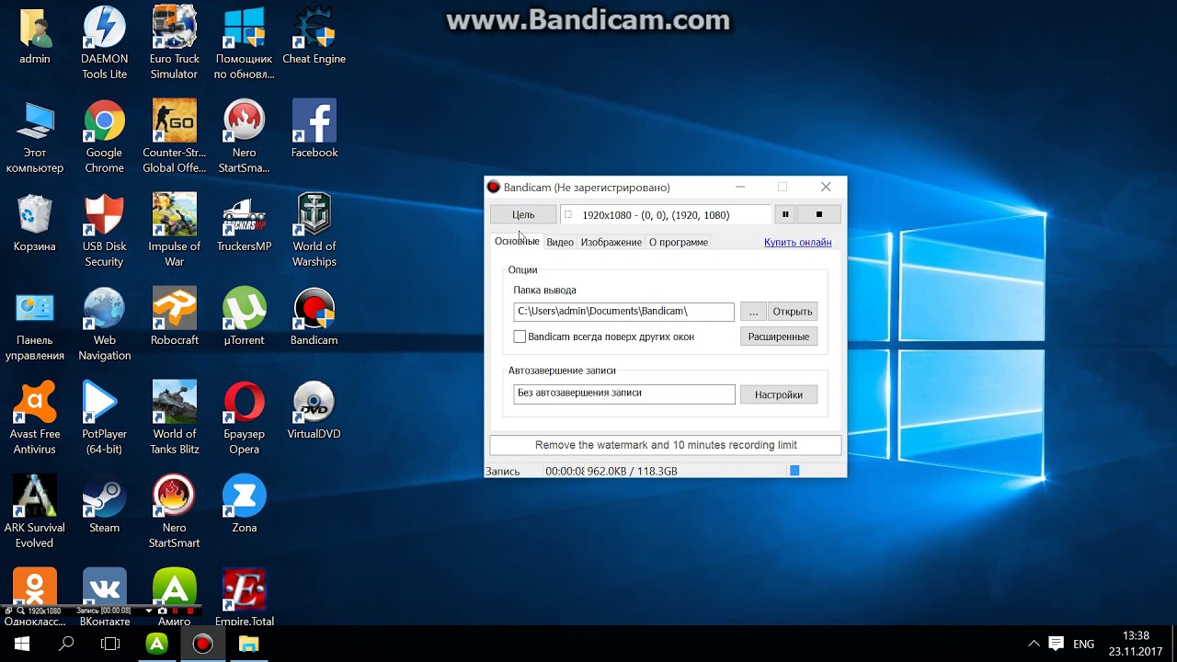Viewport: 1177px width, 662px height.
Task: Open the Основные tab
Action: coord(517,242)
